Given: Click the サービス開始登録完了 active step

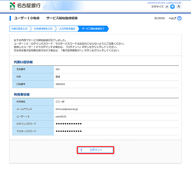Looking at the screenshot, I should click(x=93, y=29).
